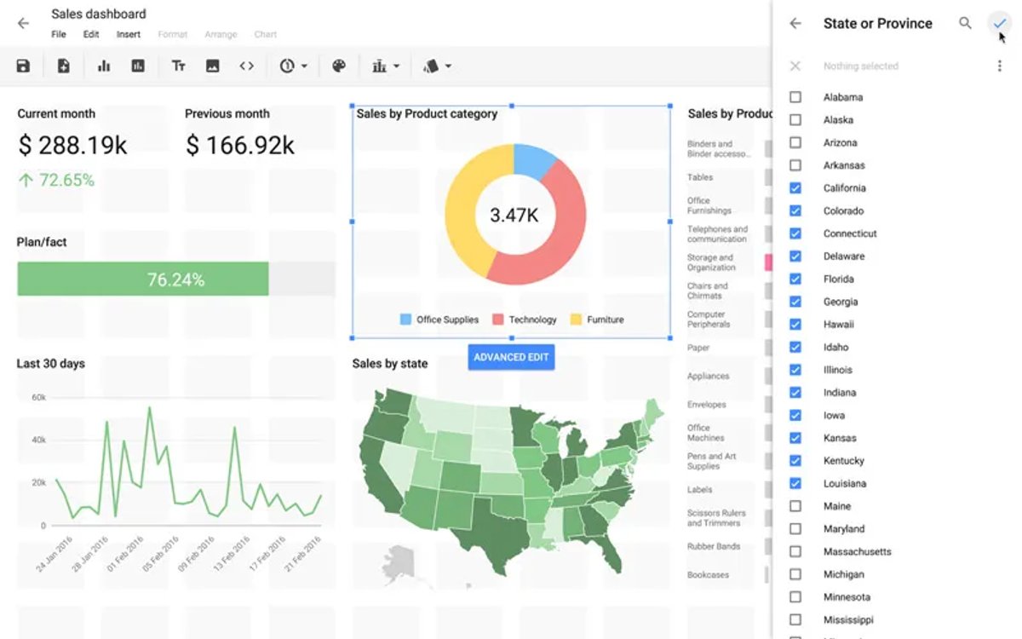Go back from the Sales dashboard

pos(23,23)
